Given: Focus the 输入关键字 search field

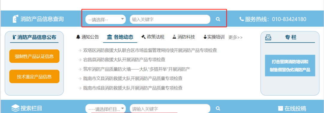Looking at the screenshot, I should coord(170,19).
